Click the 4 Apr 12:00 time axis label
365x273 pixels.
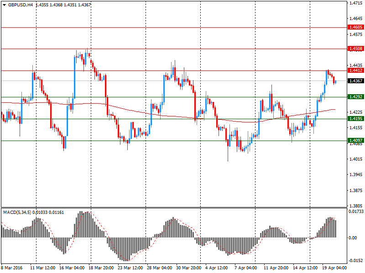tap(216, 268)
